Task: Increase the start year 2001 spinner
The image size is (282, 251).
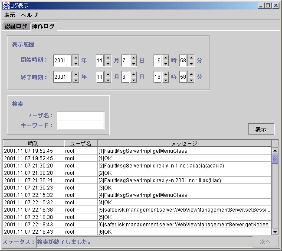Action: 76,58
